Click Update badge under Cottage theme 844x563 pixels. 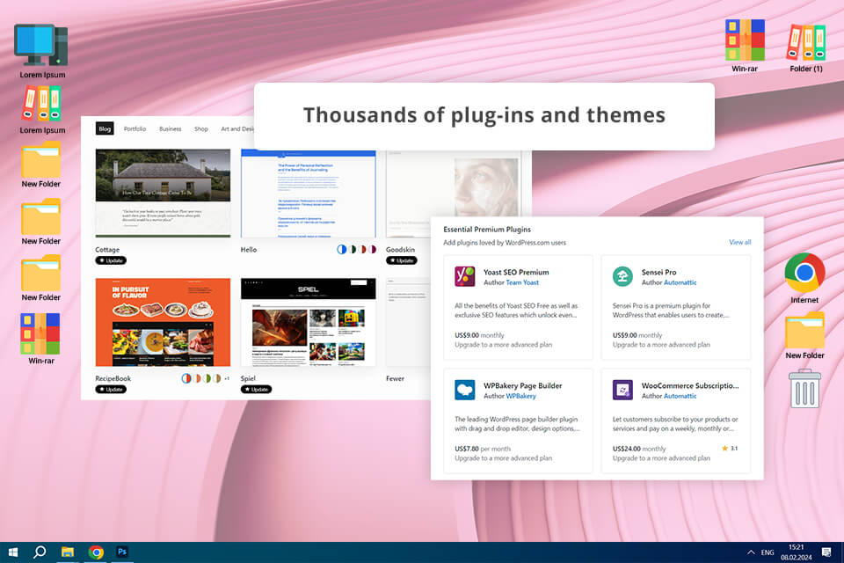[x=111, y=260]
